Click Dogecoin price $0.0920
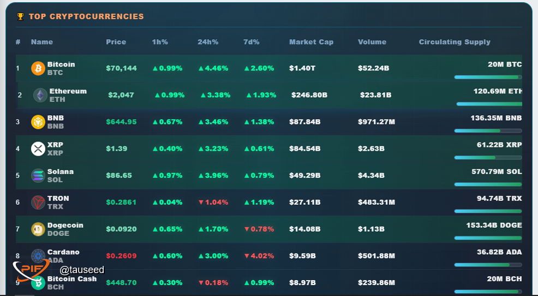Image resolution: width=538 pixels, height=296 pixels. click(122, 229)
